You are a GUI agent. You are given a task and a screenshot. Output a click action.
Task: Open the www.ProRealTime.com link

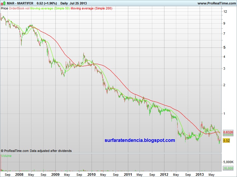coord(217,3)
